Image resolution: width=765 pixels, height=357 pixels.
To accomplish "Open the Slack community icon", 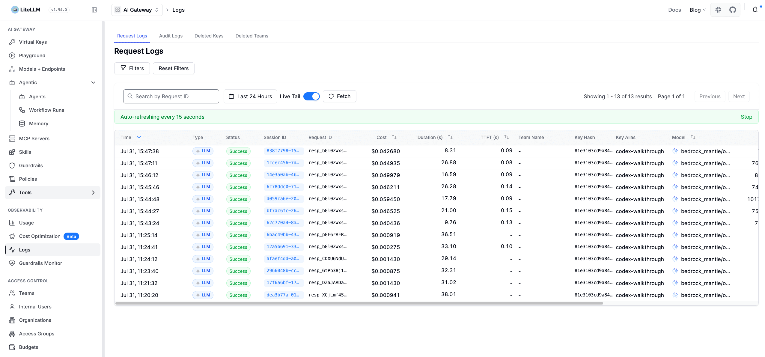I will (x=718, y=10).
